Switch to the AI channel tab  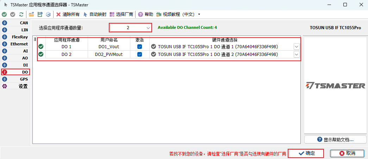(x=15, y=51)
